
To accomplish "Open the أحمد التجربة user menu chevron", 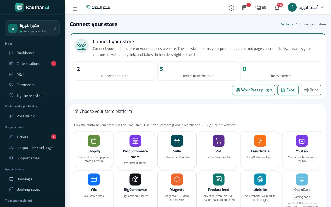I will click(x=322, y=7).
